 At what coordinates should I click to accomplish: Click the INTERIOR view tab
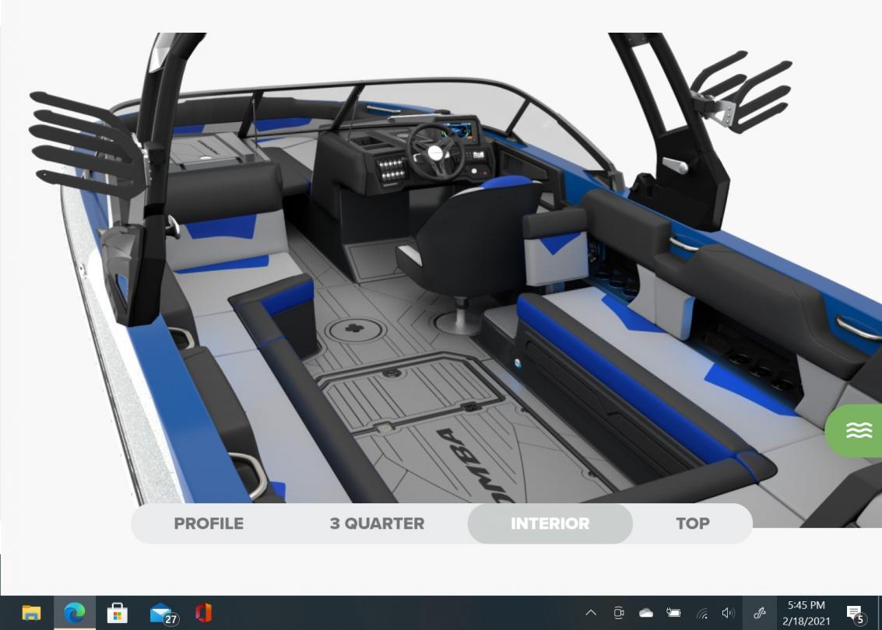coord(550,523)
